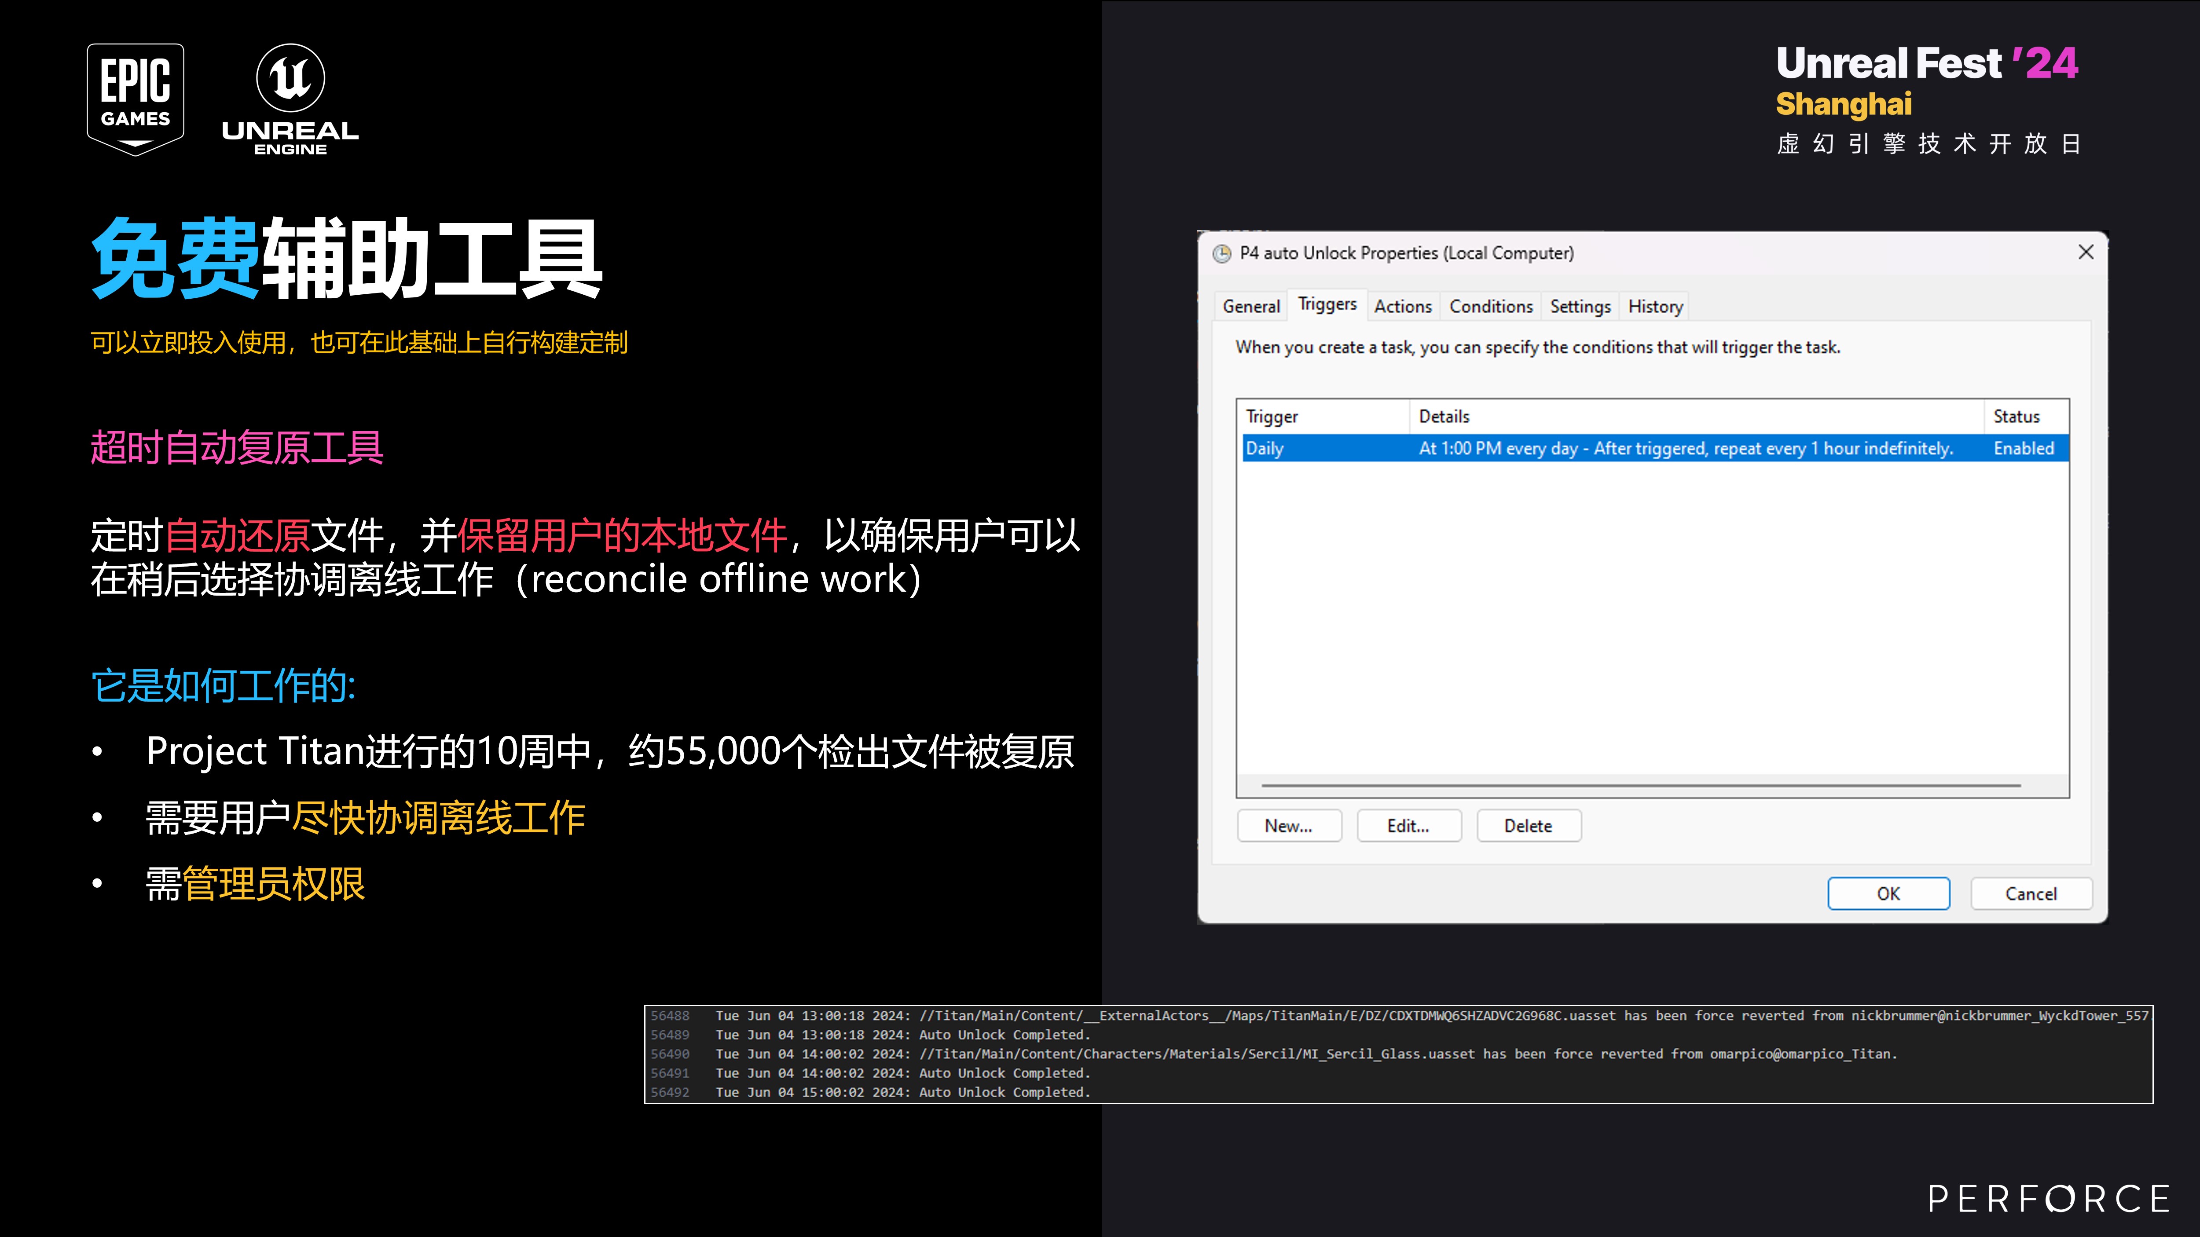Click the bullet 需管理员权限

[x=255, y=885]
